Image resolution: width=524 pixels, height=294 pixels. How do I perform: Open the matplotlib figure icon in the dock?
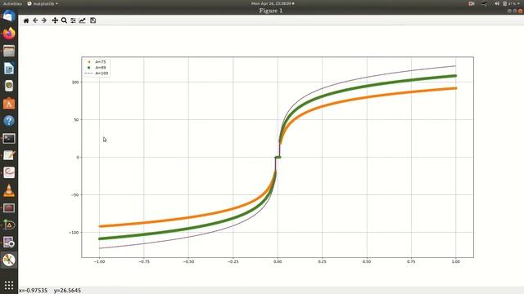point(9,260)
